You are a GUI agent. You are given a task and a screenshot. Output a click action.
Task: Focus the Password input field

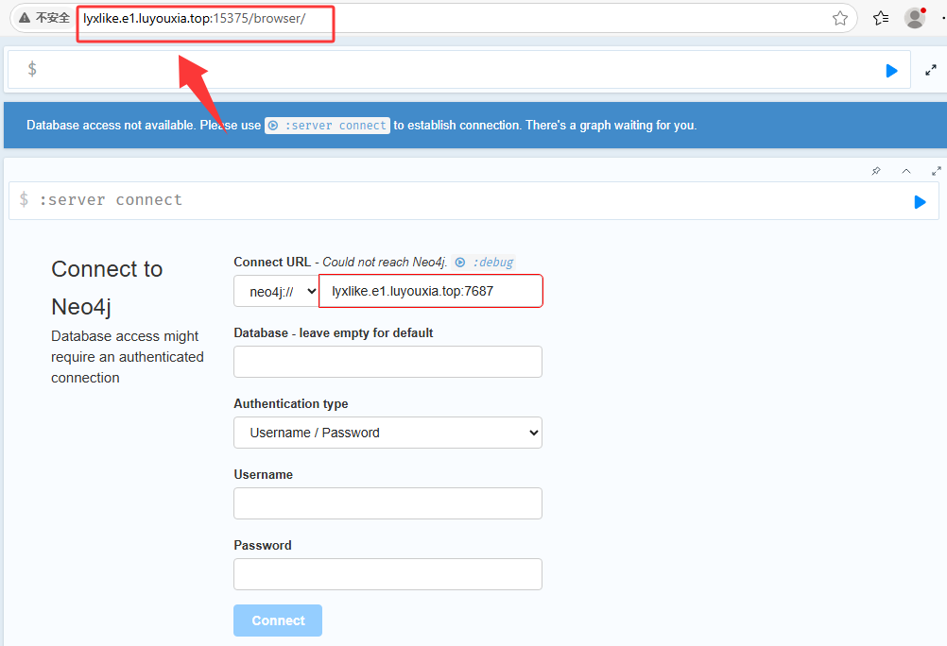click(x=387, y=574)
